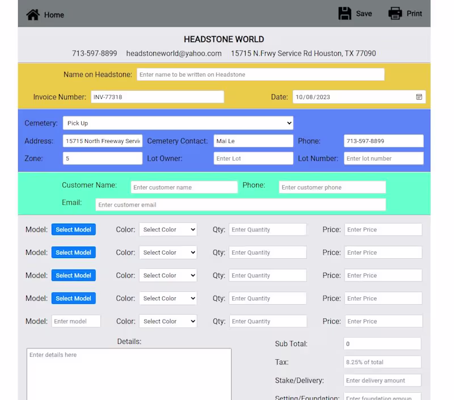Click the Cemetery Contact field Mai Le
Image resolution: width=454 pixels, height=400 pixels.
[253, 141]
